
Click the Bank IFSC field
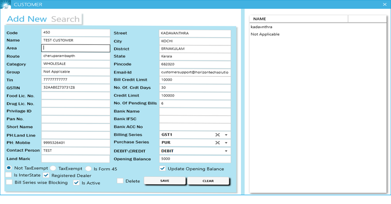(195, 119)
